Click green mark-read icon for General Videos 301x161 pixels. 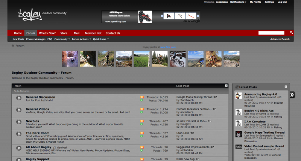[142, 113]
